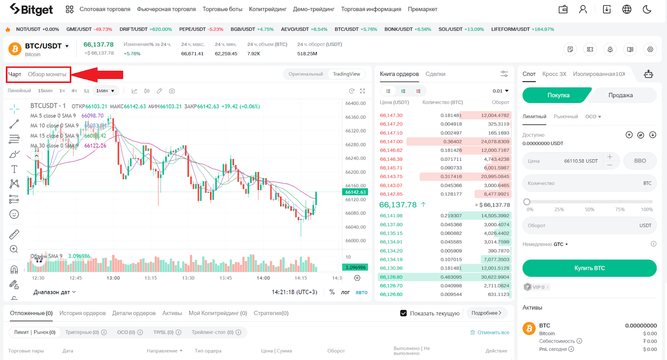Open the Сделки tab

(x=435, y=74)
